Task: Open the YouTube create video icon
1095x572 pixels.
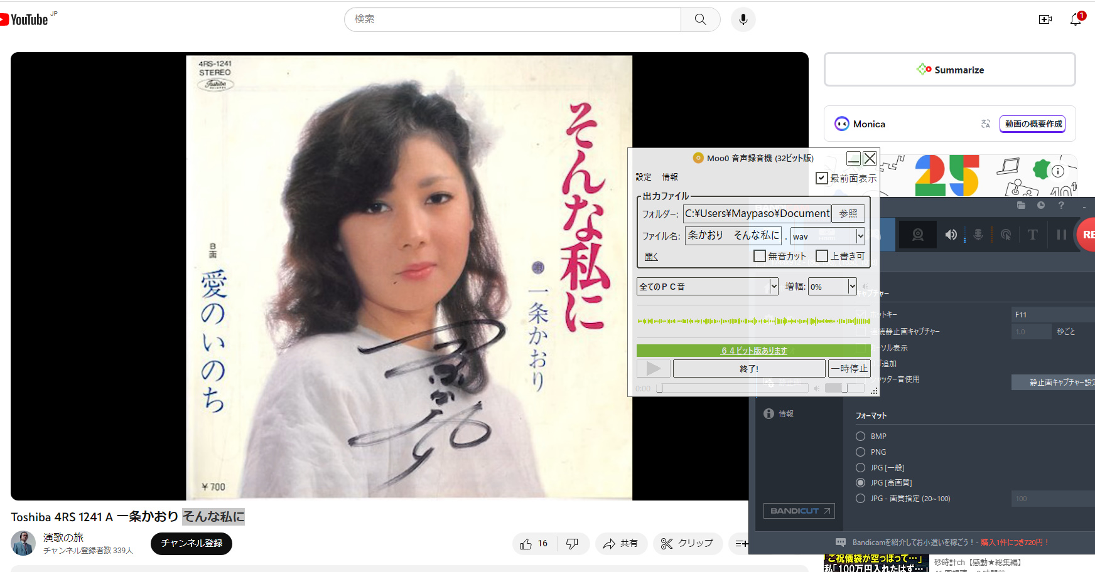Action: 1045,19
